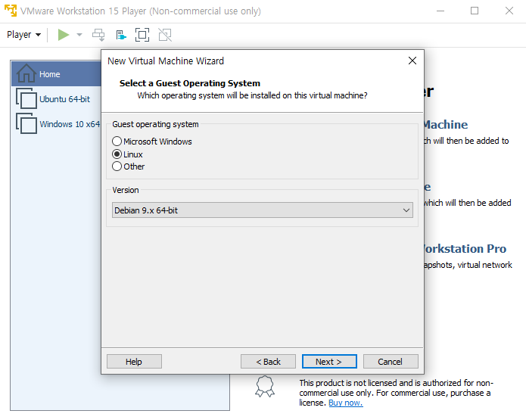
Task: Click the enter full screen mode icon
Action: click(142, 35)
